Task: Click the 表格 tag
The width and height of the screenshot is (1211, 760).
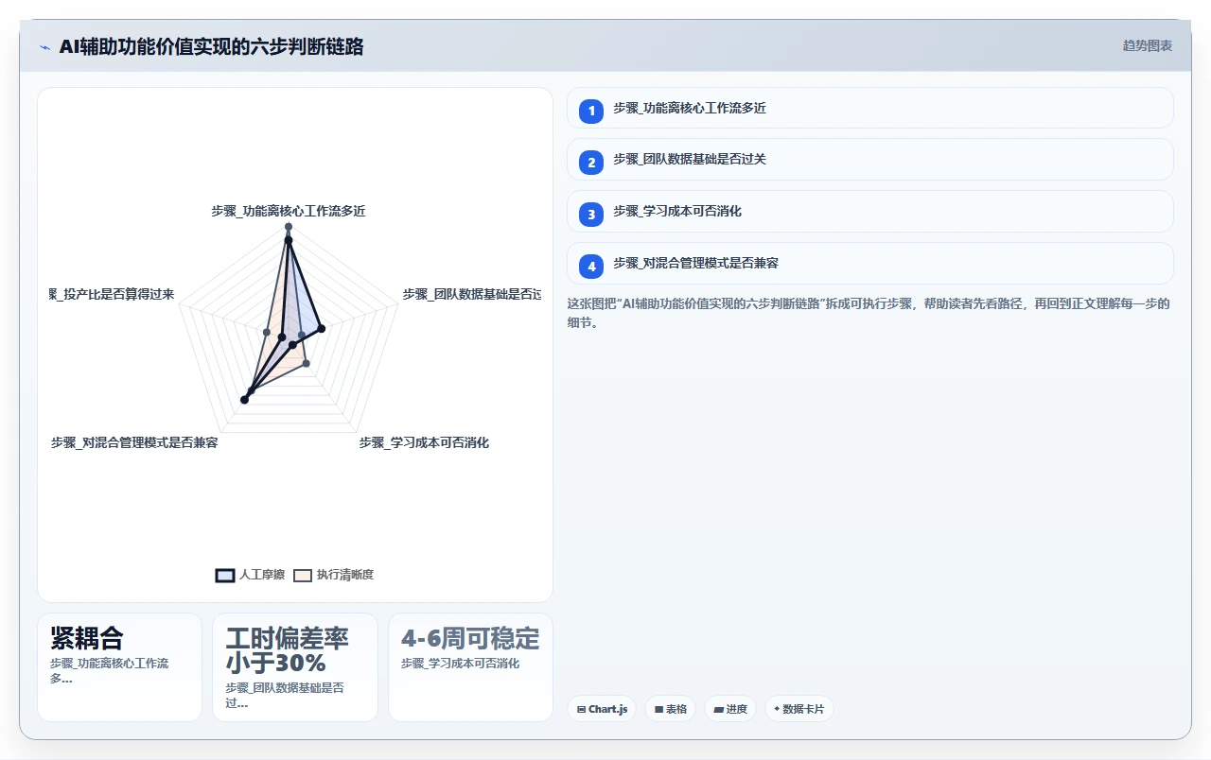Action: tap(670, 709)
